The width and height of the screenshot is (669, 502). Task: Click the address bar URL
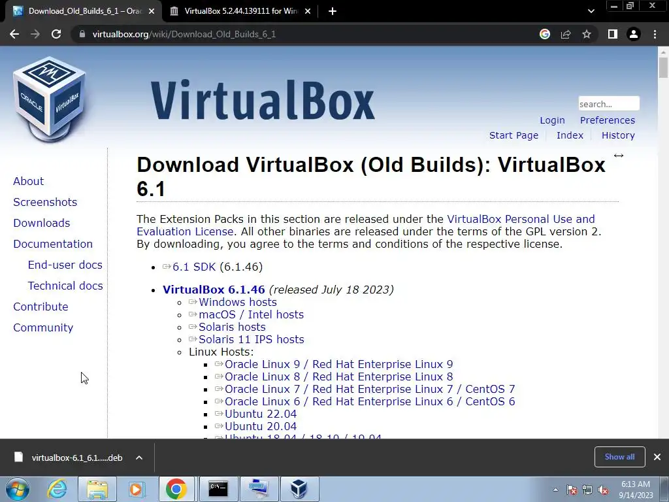pyautogui.click(x=184, y=34)
